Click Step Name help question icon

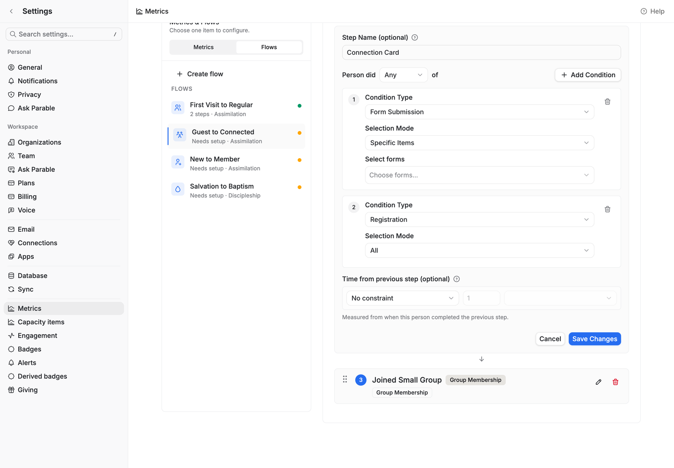point(415,37)
